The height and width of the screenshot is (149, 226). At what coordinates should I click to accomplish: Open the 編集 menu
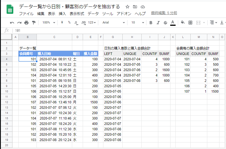(41, 14)
